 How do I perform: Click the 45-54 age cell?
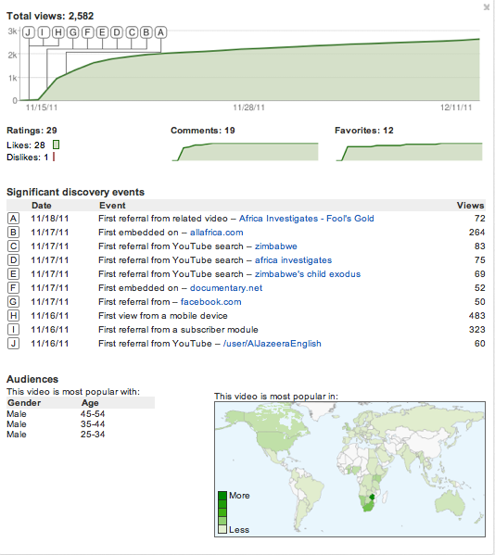93,414
